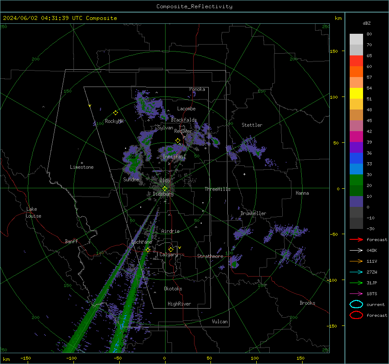
Task: Click the '18TS' legend label
Action: tap(372, 294)
